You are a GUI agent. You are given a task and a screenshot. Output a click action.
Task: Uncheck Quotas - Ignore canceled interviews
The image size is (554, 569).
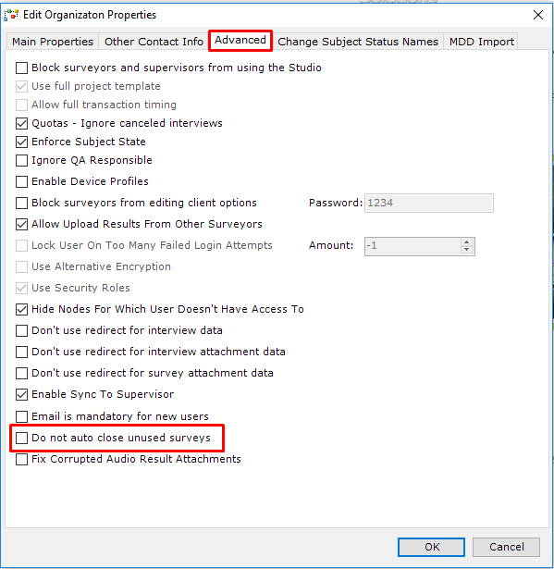tap(22, 123)
